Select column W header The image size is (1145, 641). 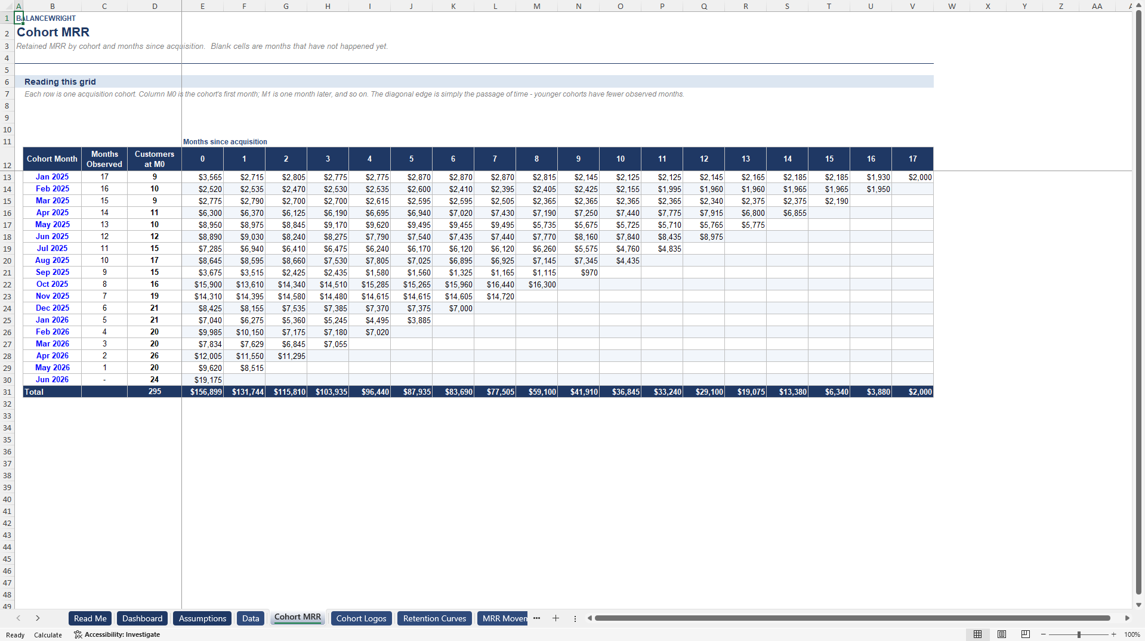952,6
